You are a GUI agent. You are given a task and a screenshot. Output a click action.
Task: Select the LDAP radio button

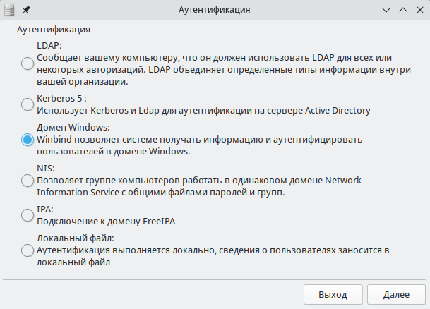28,63
